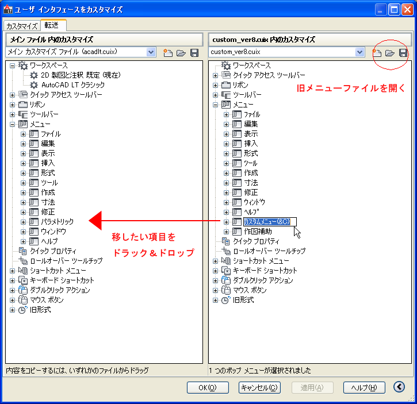Click 旧形式 clock icon in left tree

click(x=23, y=310)
